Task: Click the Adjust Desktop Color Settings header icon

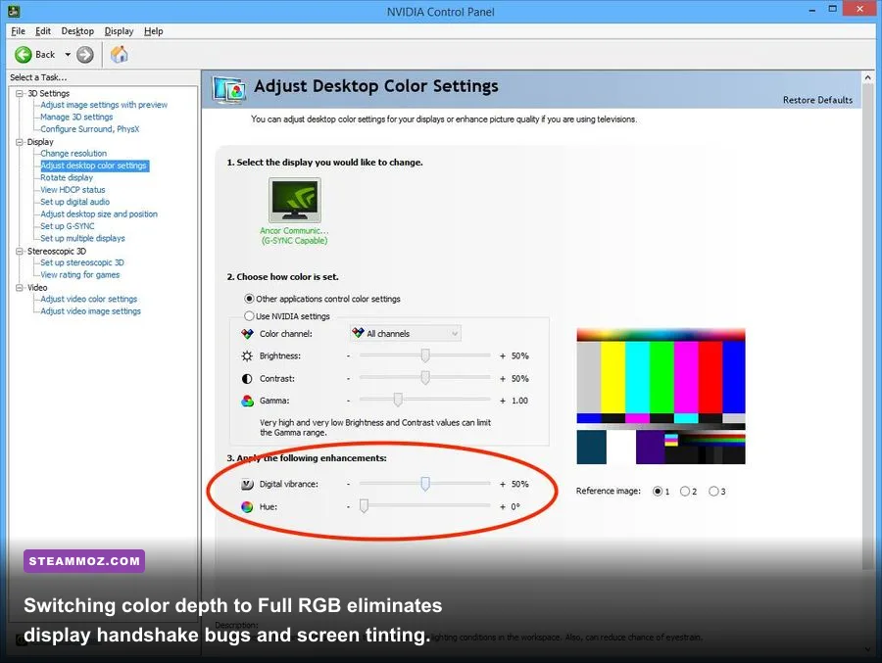Action: tap(229, 89)
